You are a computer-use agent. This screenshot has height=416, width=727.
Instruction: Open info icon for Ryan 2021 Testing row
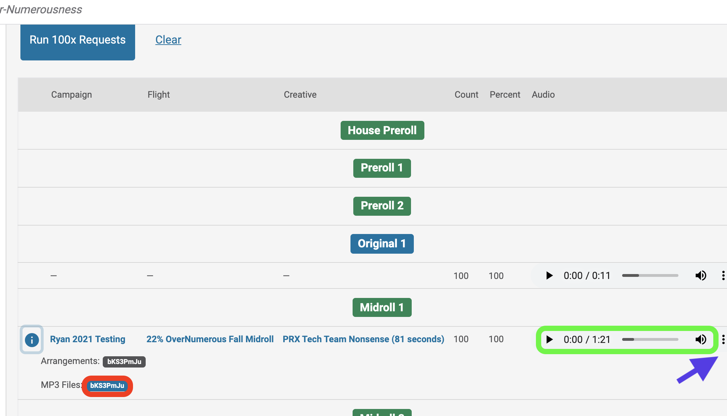point(32,340)
